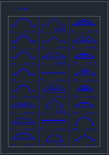The width and height of the screenshot is (109, 155).
Task: Click the "DTA" label text
Action: coord(12,31)
